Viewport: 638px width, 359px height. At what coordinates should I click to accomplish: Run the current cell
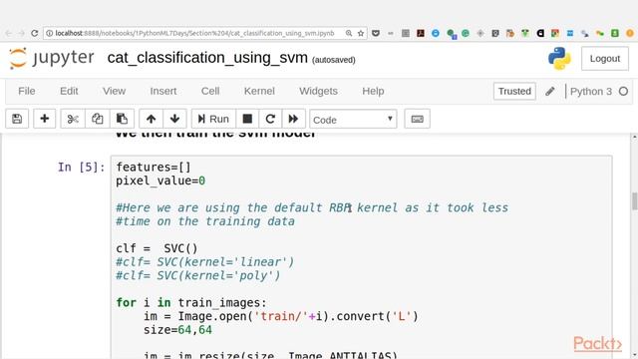[x=213, y=119]
